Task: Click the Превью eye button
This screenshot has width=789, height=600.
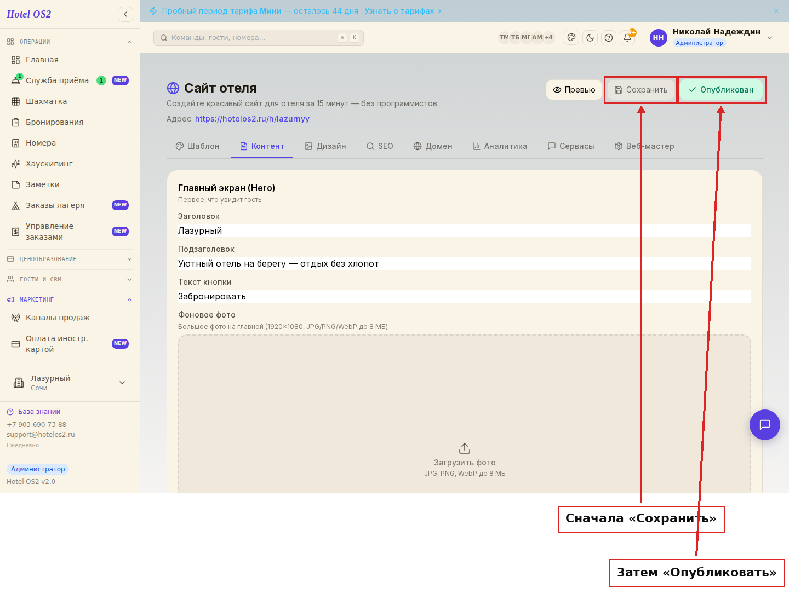Action: point(574,90)
